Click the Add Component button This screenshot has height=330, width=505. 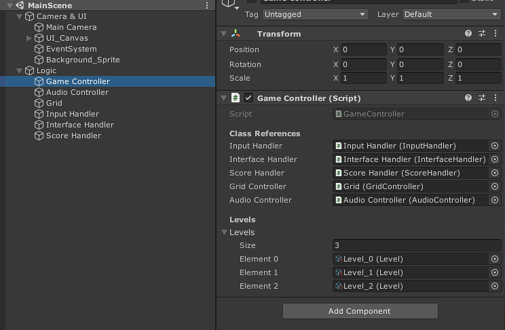click(360, 311)
